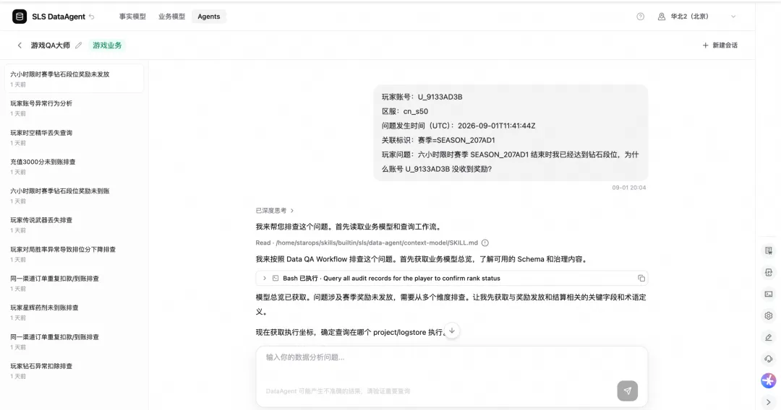This screenshot has width=781, height=410.
Task: Open the code-file icon in right sidebar
Action: (769, 272)
